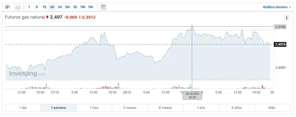Set interval to 5 minutes

tap(37, 7)
